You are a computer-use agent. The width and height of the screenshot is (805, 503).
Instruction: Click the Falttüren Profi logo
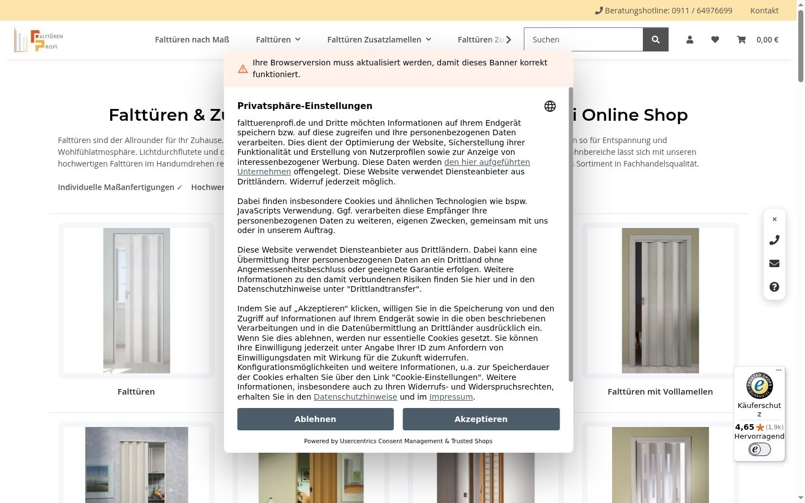[x=39, y=40]
